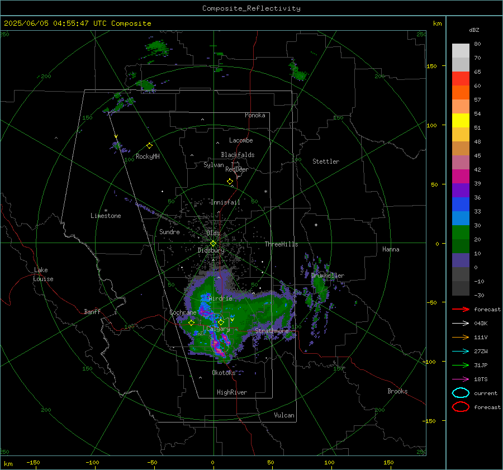Click the Airdrie city label
This screenshot has width=503, height=470.
point(220,298)
